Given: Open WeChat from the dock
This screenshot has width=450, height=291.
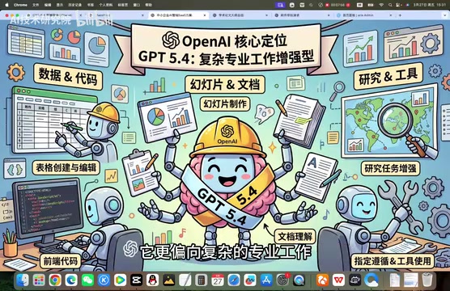Looking at the screenshot, I should tap(87, 280).
